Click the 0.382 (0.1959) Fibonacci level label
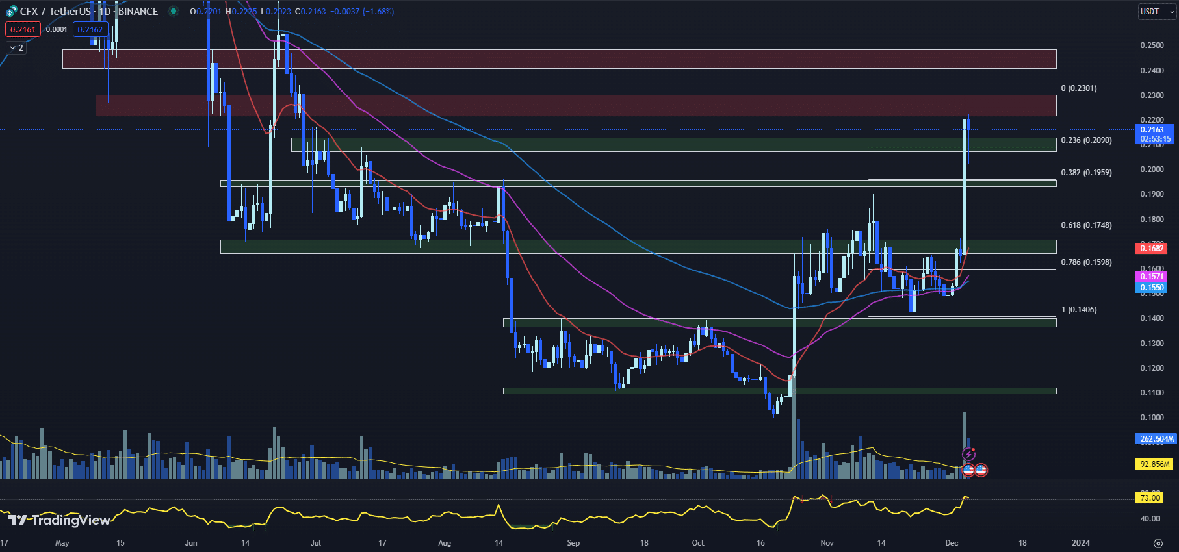Viewport: 1179px width, 552px height. 1086,173
